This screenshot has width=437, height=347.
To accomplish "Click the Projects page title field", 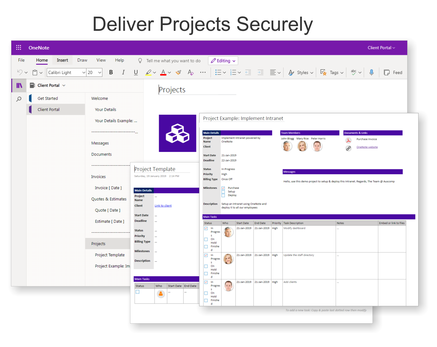I will 197,90.
